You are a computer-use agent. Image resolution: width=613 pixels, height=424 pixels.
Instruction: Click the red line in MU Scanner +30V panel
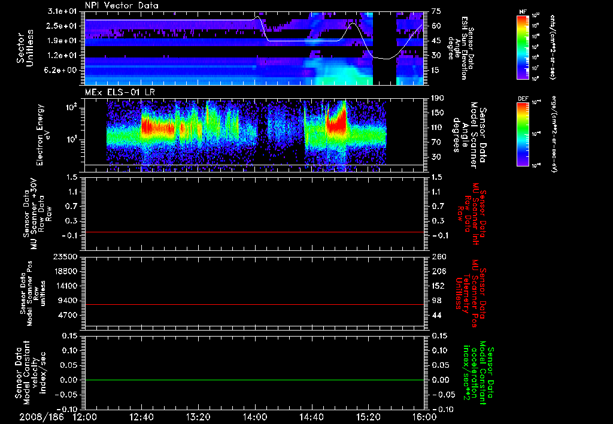254,232
